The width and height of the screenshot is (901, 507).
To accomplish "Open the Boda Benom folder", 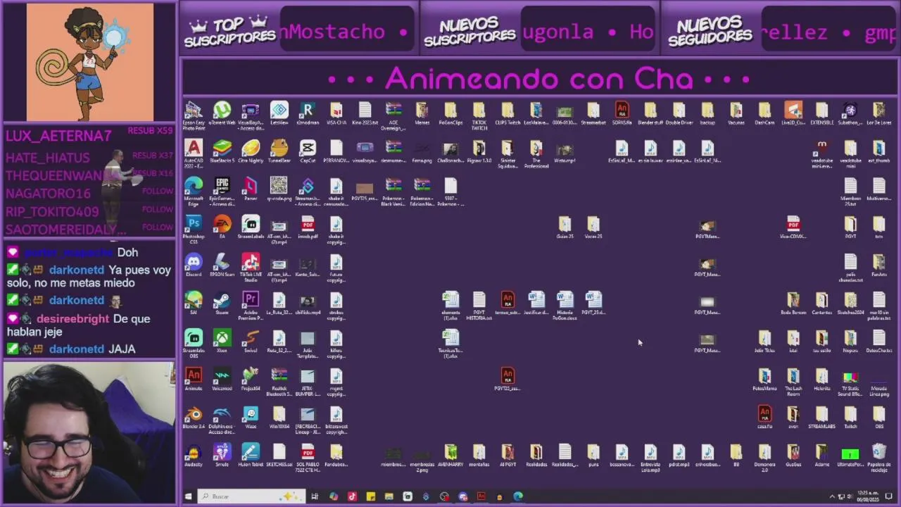I will pyautogui.click(x=793, y=304).
